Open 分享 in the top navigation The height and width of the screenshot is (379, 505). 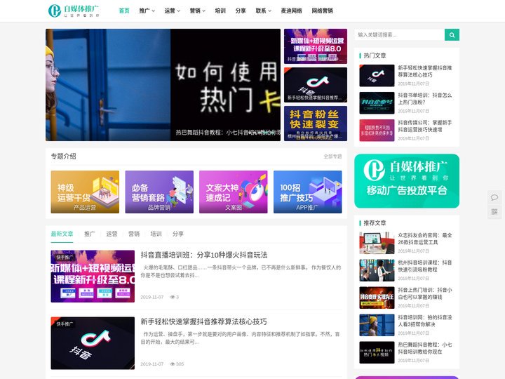coord(241,11)
